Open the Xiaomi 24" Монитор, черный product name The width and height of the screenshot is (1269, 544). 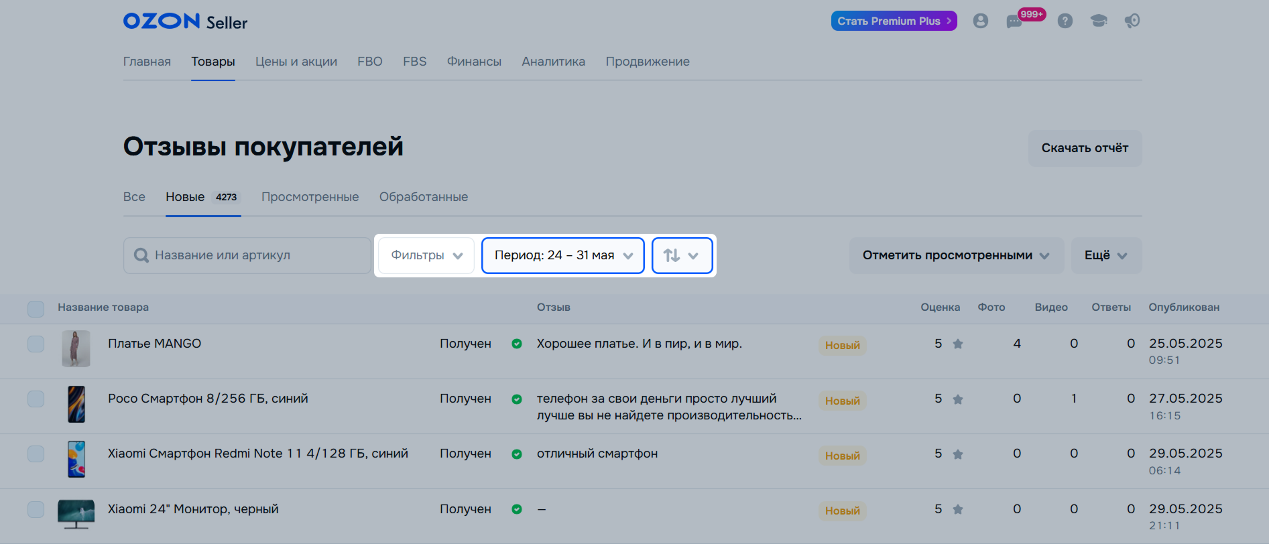coord(193,509)
